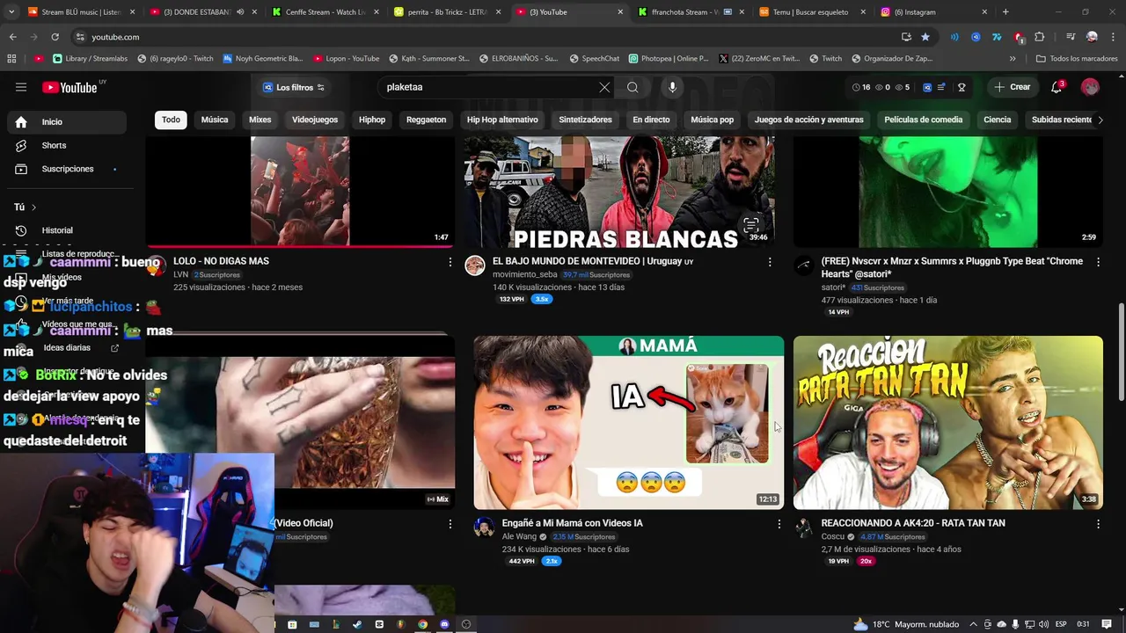Screen dimensions: 1126x633
Task: Run the search with the magnifier button
Action: pyautogui.click(x=632, y=87)
